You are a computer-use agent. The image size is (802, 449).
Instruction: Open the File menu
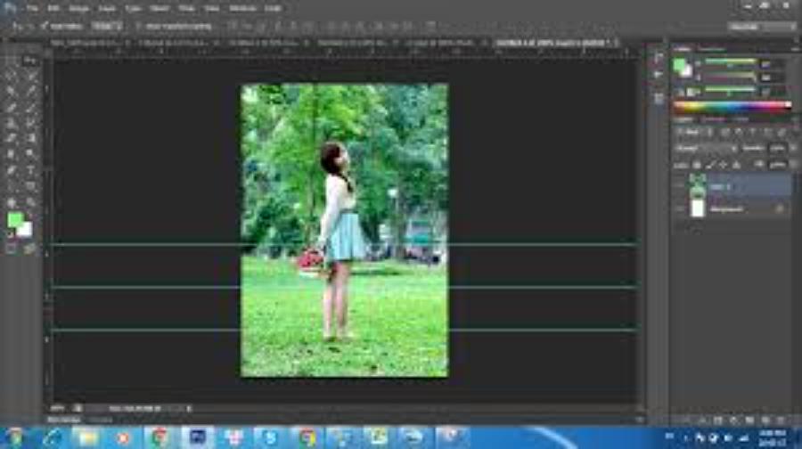pos(31,7)
